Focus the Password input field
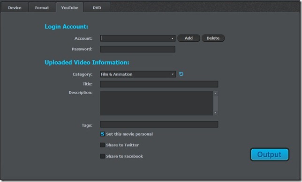This screenshot has width=302, height=182. (138, 49)
